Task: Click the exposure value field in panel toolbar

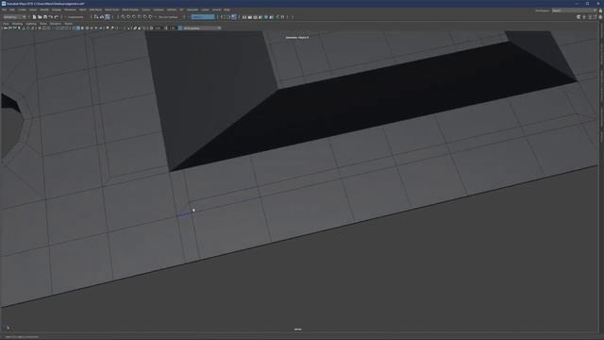Action: (x=158, y=28)
